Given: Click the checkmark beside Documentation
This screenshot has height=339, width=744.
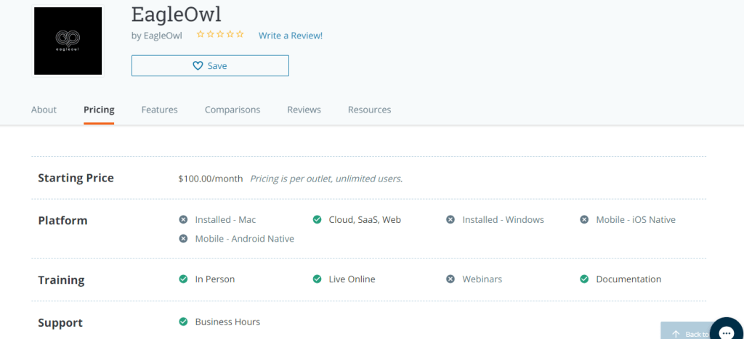Looking at the screenshot, I should pyautogui.click(x=584, y=279).
